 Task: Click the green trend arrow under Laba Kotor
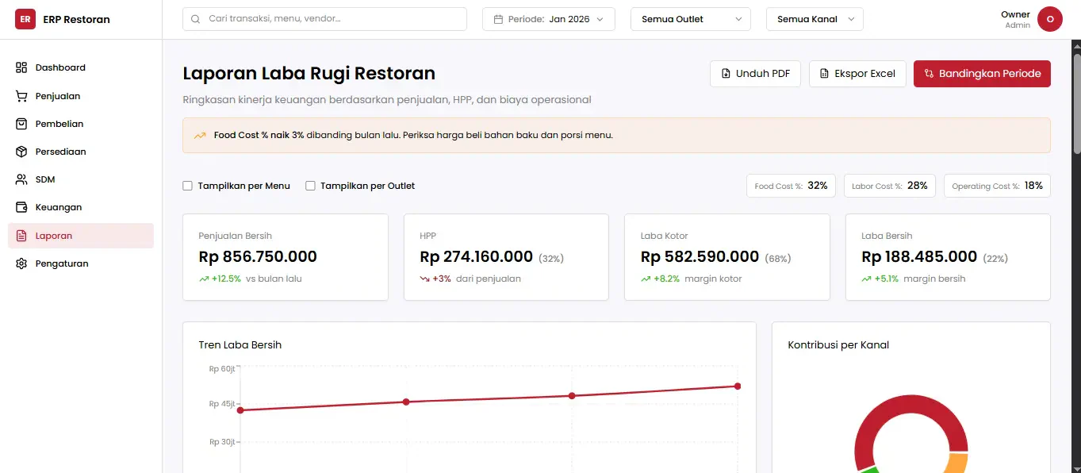point(646,279)
